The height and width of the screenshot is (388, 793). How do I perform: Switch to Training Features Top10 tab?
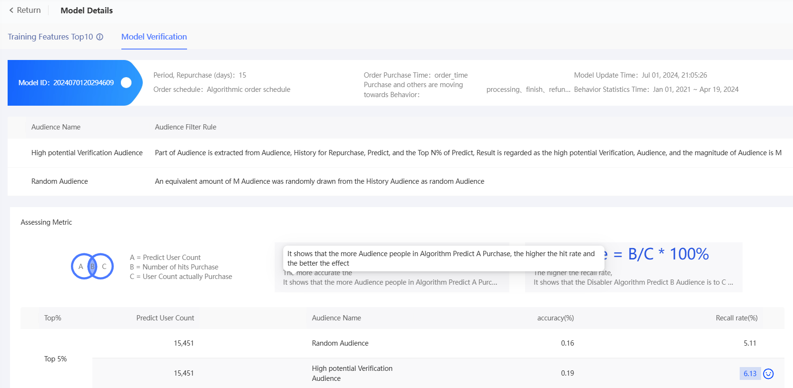[50, 37]
